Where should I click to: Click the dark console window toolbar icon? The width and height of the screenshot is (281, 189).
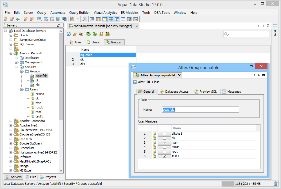click(x=64, y=19)
